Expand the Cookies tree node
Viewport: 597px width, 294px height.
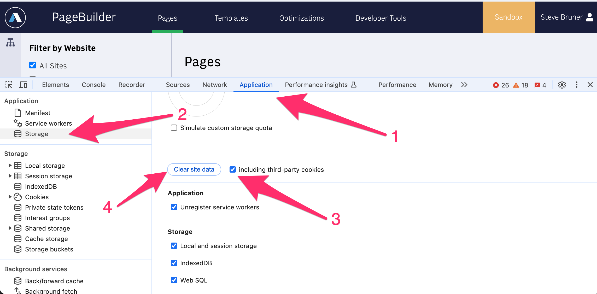[x=10, y=197]
